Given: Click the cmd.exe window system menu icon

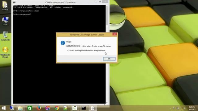Looking at the screenshot, I should (14, 2).
